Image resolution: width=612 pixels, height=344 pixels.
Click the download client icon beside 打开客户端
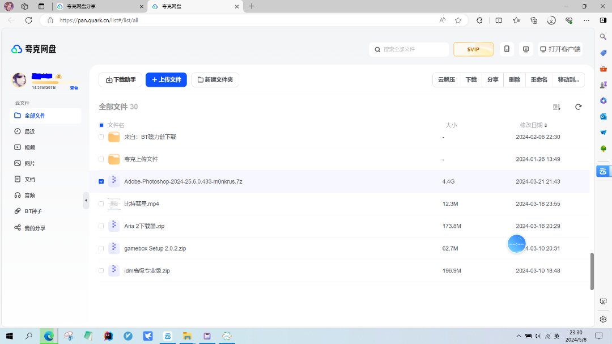(526, 49)
